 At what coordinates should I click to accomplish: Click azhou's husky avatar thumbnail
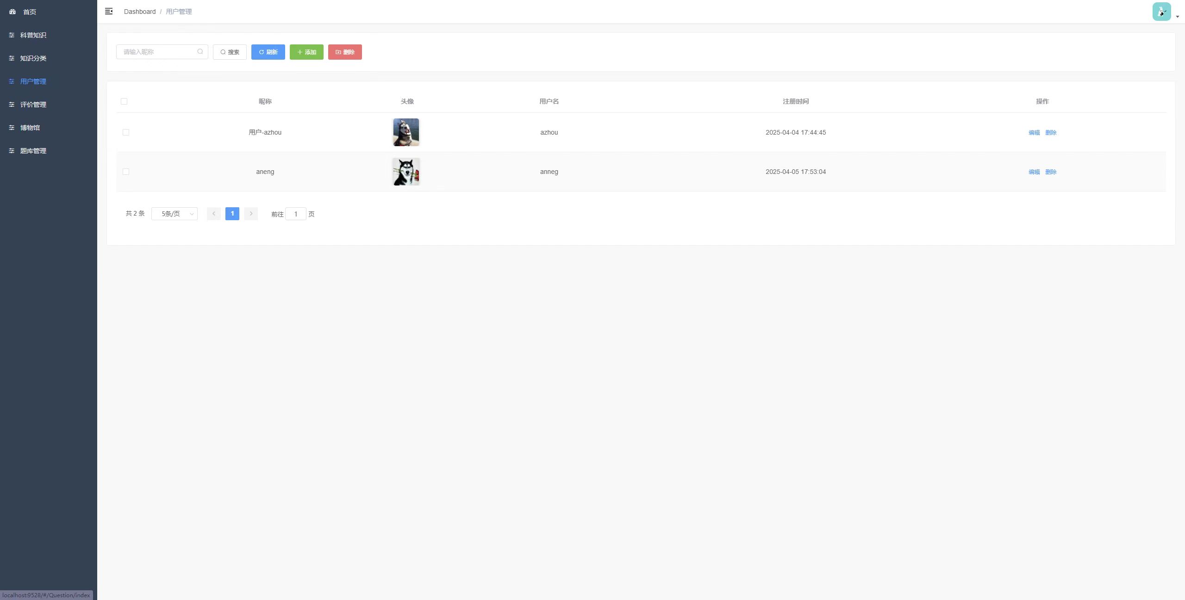(406, 132)
